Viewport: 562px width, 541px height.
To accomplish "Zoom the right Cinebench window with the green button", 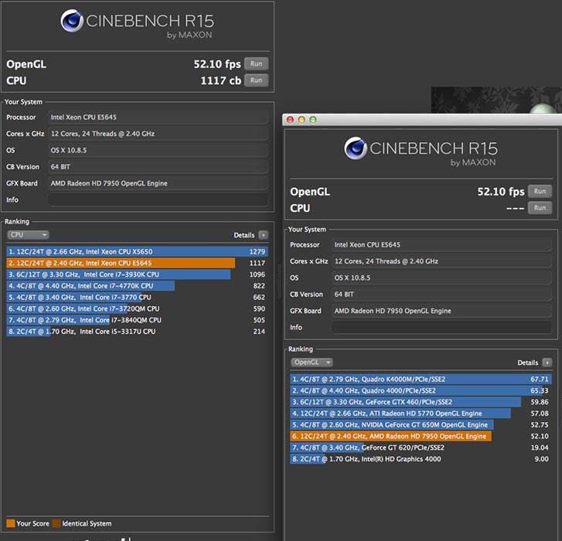I will click(x=313, y=120).
